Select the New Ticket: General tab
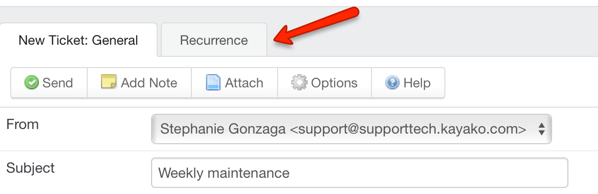The height and width of the screenshot is (194, 598). pos(78,40)
